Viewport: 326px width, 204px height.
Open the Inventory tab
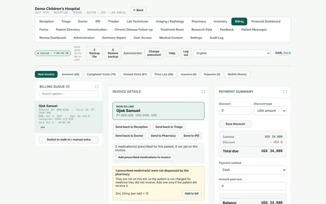pyautogui.click(x=220, y=22)
